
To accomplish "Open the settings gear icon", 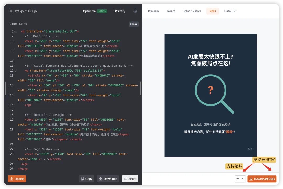I will 135,11.
